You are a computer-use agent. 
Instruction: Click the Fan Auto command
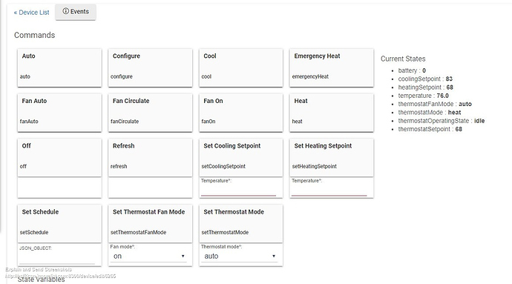pos(59,113)
